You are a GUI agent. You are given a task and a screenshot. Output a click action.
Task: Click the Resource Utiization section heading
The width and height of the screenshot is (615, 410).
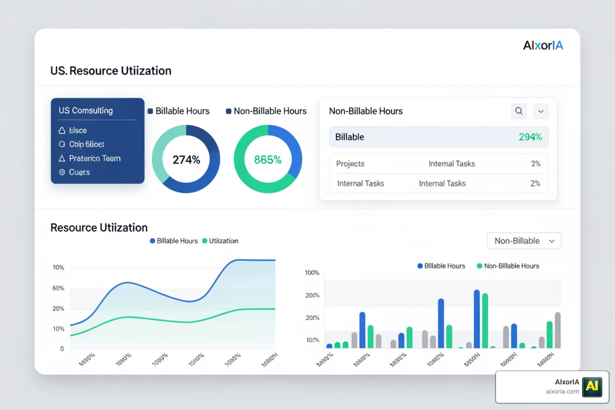click(x=99, y=228)
